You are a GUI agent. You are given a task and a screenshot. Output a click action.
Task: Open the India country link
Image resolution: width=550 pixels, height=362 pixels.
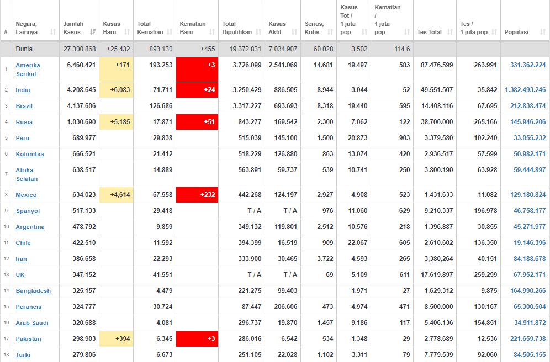pyautogui.click(x=23, y=90)
